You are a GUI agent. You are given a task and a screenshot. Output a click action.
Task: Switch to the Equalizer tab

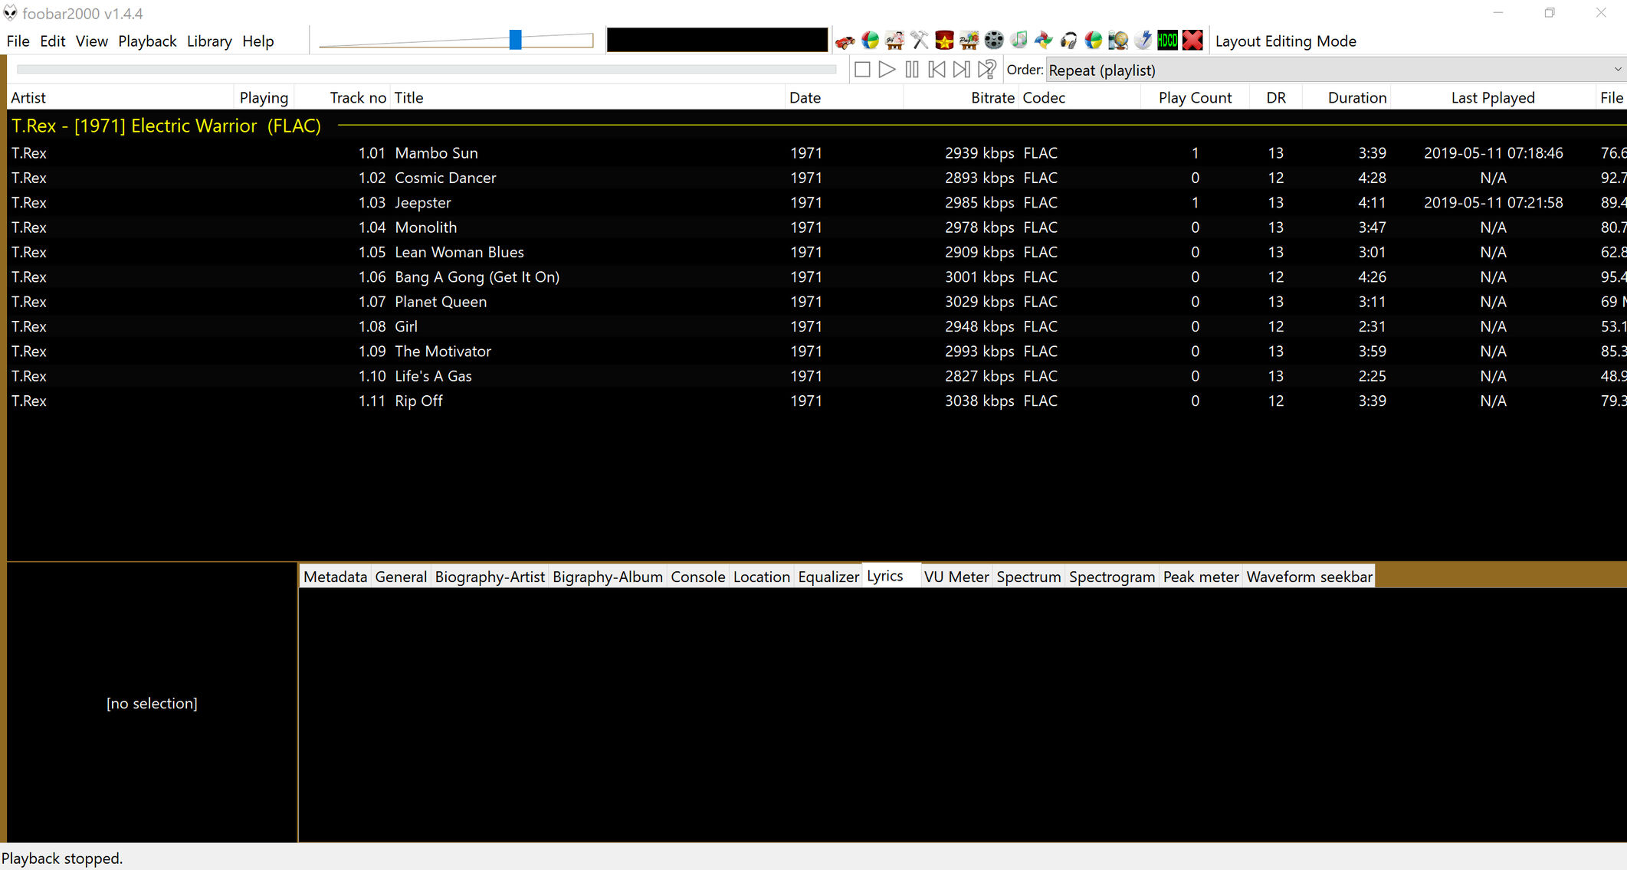828,577
